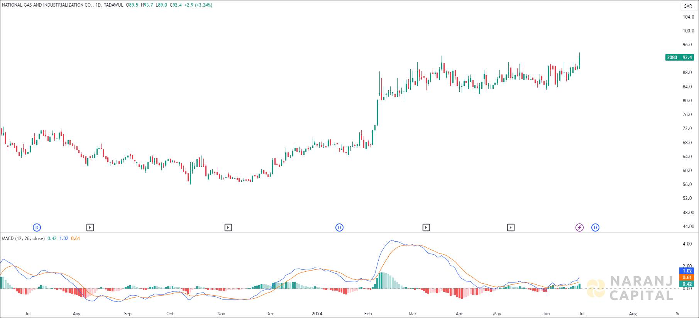Click the +2.9 (+3.24%) change text
This screenshot has width=699, height=318.
[198, 5]
